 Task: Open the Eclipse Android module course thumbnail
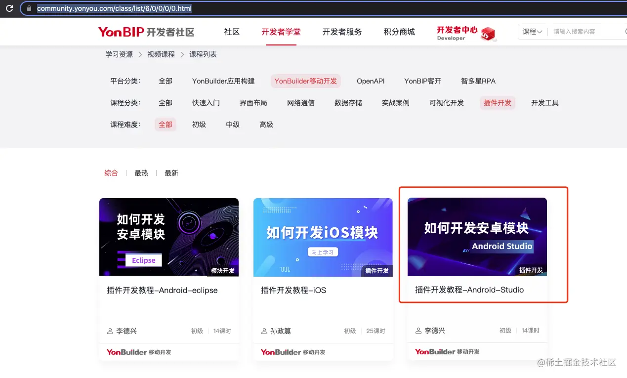click(169, 237)
